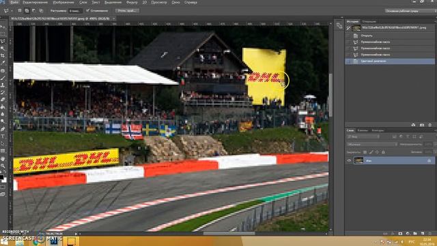Switch to the Каналы tab
The image size is (437, 246).
click(x=363, y=131)
